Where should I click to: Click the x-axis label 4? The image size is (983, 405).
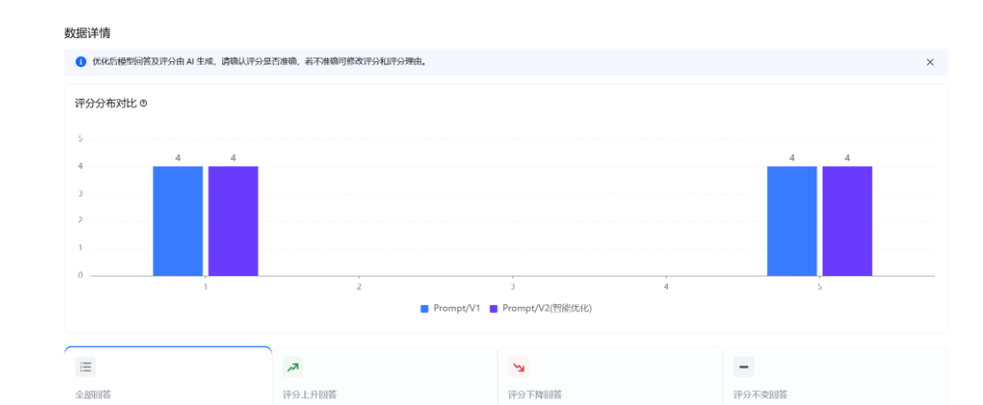click(x=667, y=287)
